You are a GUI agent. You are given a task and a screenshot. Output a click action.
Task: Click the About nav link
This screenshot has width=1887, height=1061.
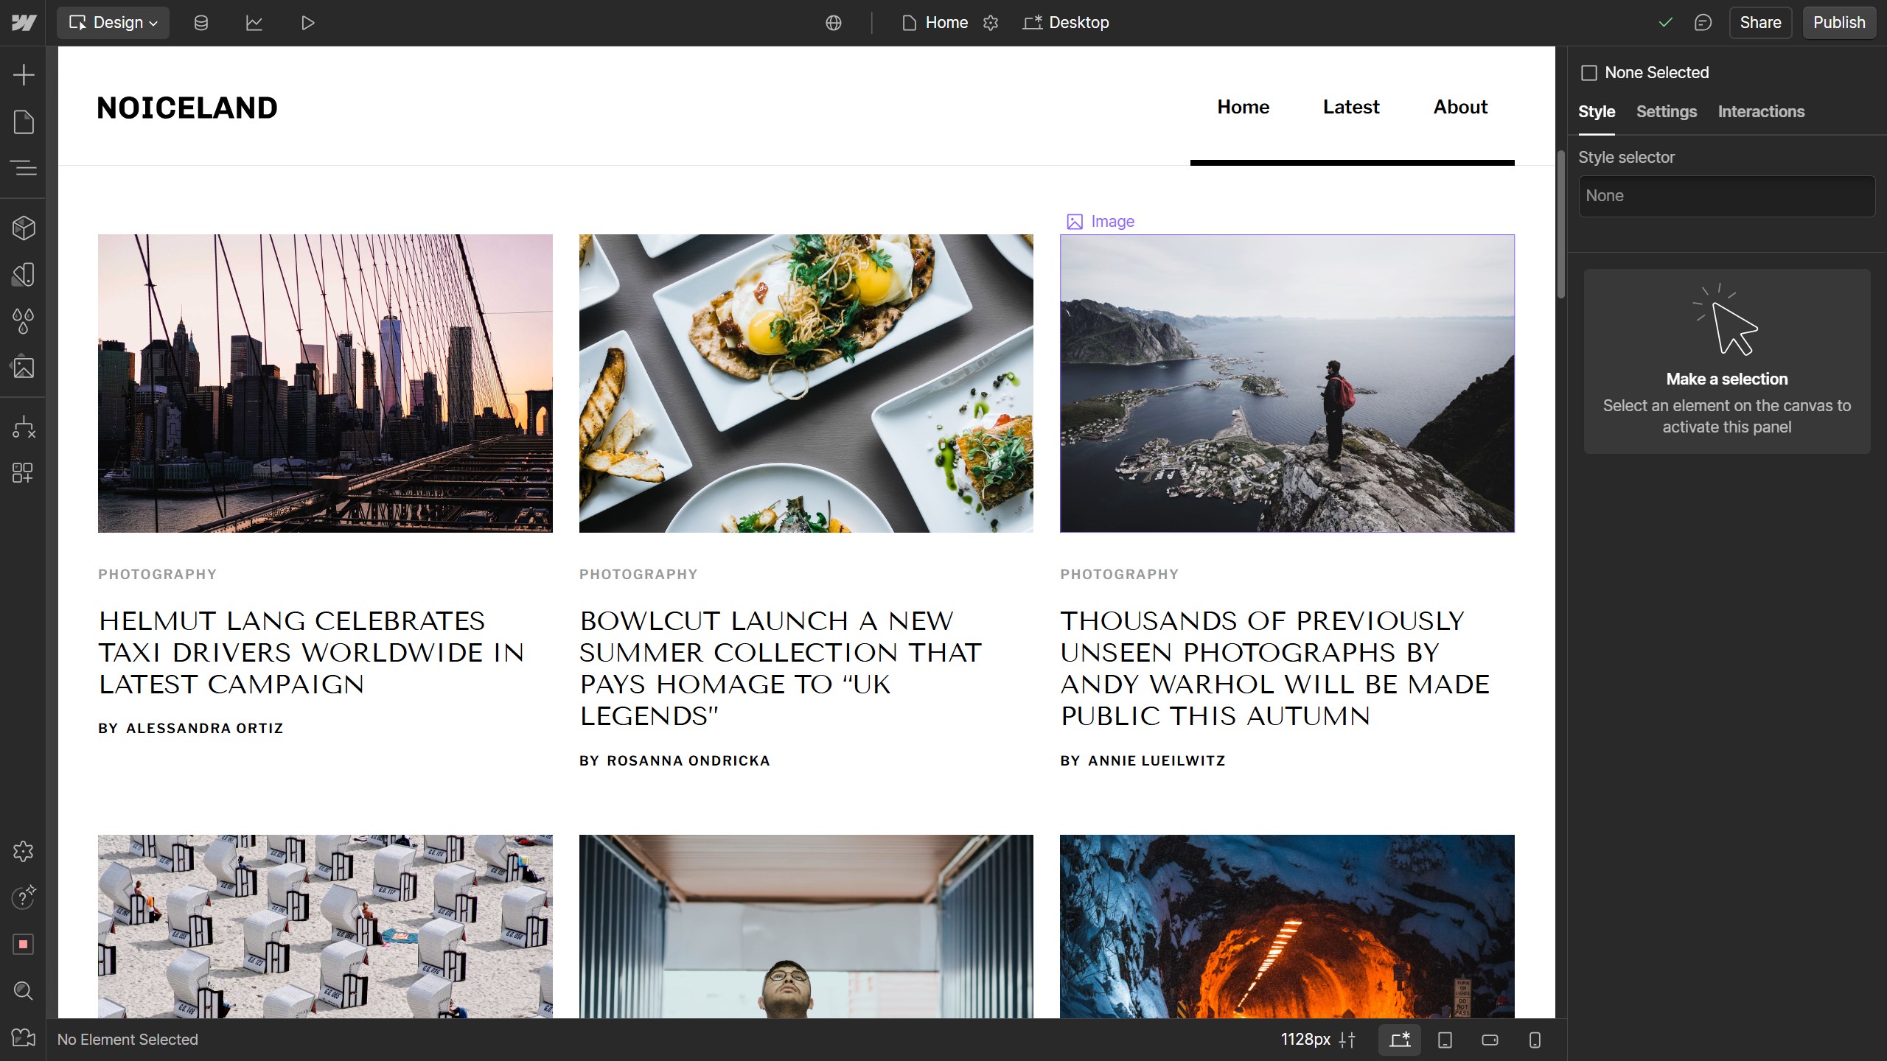pos(1460,108)
